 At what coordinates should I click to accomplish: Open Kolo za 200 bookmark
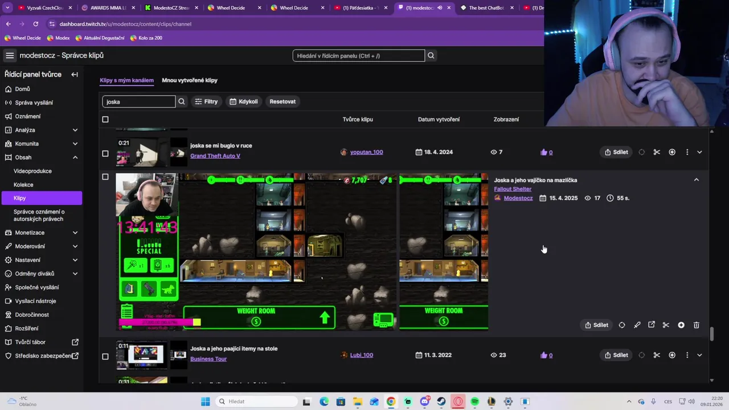click(146, 38)
